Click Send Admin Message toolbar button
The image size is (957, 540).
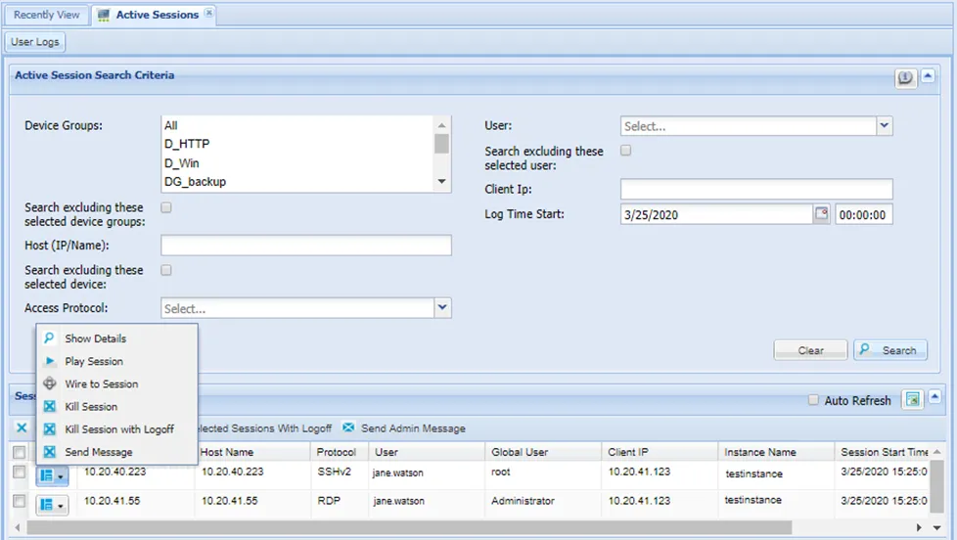404,428
